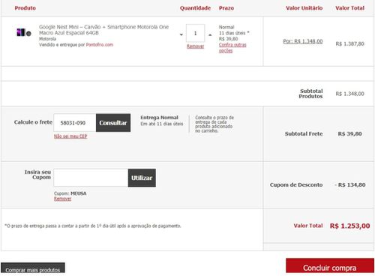Click the Produto column header

pyautogui.click(x=25, y=8)
